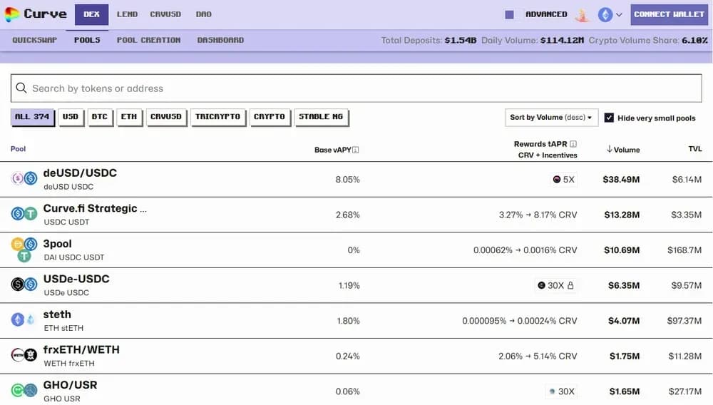Click the Ethereum network icon
Viewport: 713px width, 405px height.
pyautogui.click(x=605, y=14)
